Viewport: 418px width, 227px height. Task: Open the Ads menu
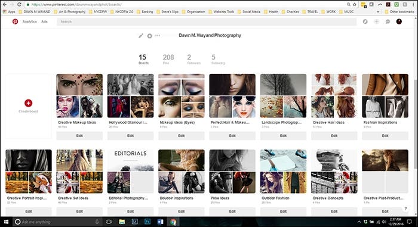tap(45, 21)
